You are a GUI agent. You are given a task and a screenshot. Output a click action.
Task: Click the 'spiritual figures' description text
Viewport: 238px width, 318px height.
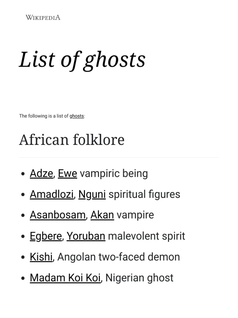coord(144,194)
